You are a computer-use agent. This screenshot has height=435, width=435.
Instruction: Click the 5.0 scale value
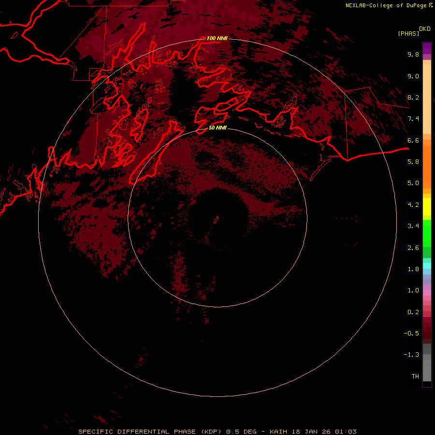413,183
